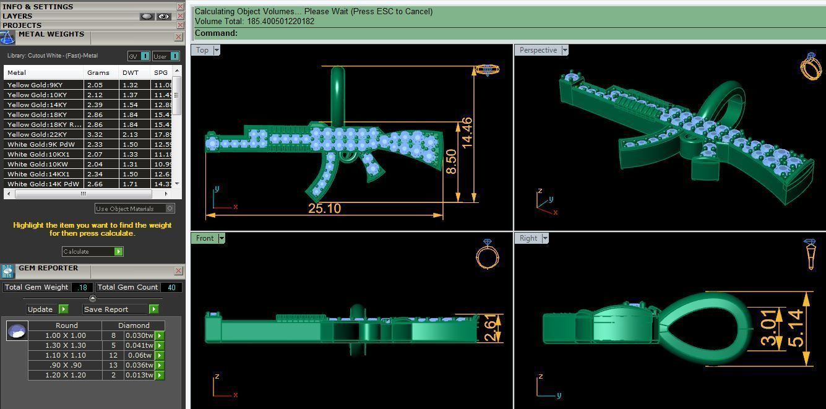Viewport: 826px width, 409px height.
Task: Click the green arrow next to Save Report
Action: pos(153,309)
